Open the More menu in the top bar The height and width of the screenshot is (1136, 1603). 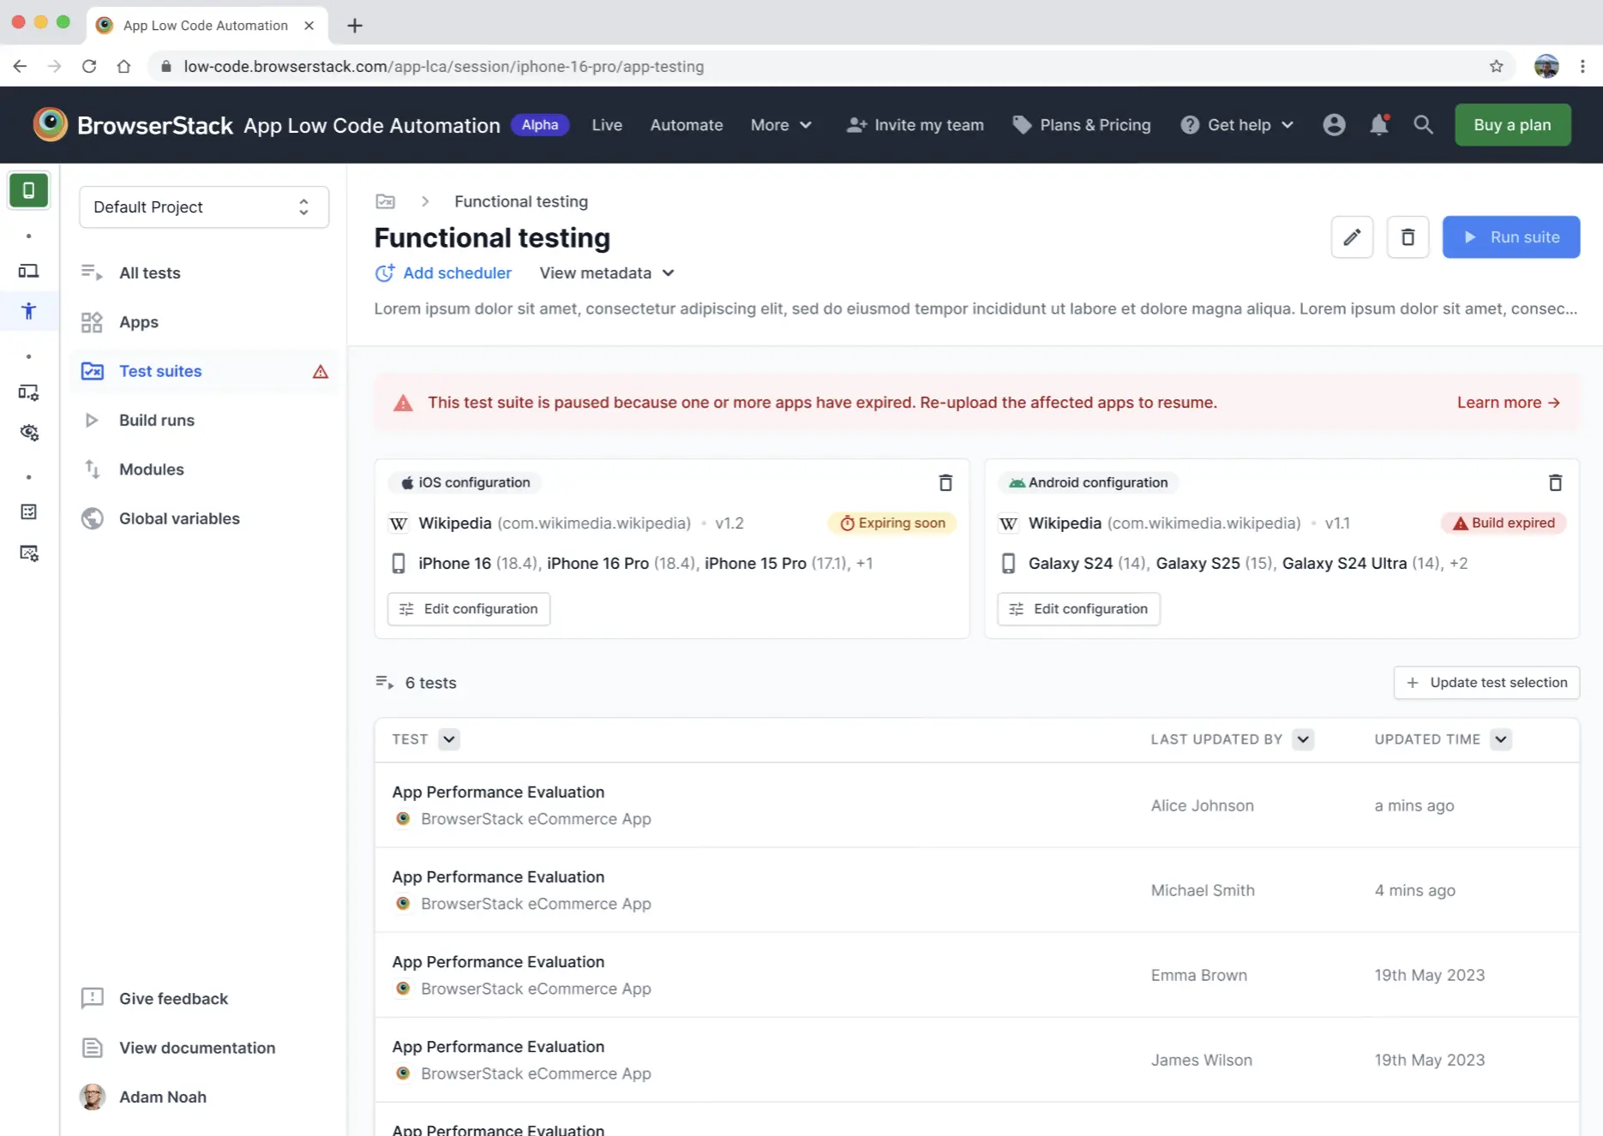point(779,124)
